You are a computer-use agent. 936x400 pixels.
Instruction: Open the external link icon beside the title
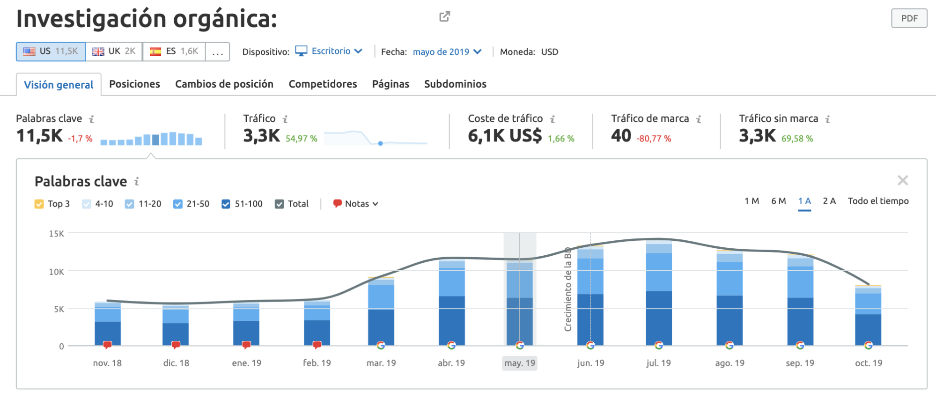444,17
